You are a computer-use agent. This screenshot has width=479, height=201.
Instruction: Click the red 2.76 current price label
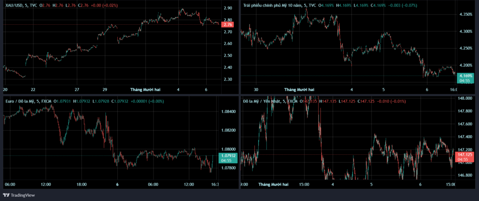(x=228, y=24)
